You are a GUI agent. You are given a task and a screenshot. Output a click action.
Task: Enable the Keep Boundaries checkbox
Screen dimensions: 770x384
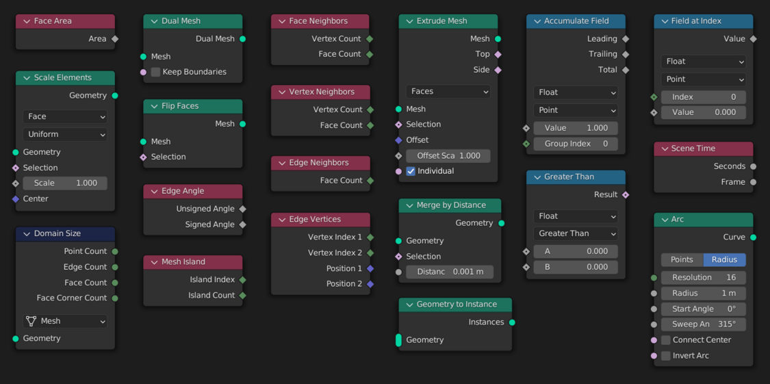(156, 72)
